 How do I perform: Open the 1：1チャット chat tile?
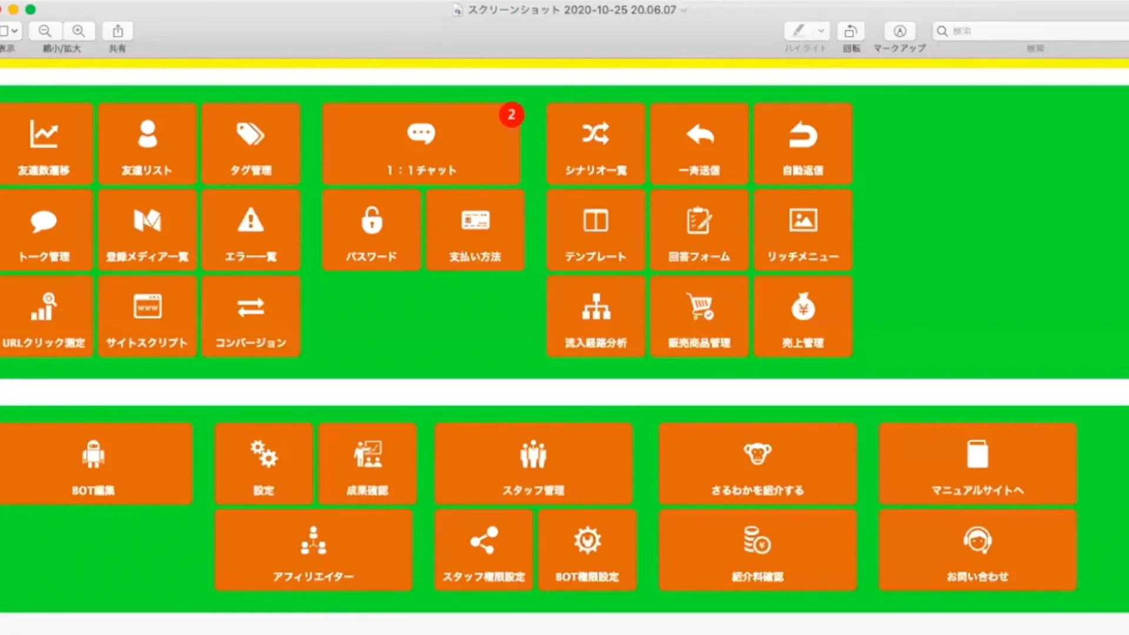pos(421,144)
